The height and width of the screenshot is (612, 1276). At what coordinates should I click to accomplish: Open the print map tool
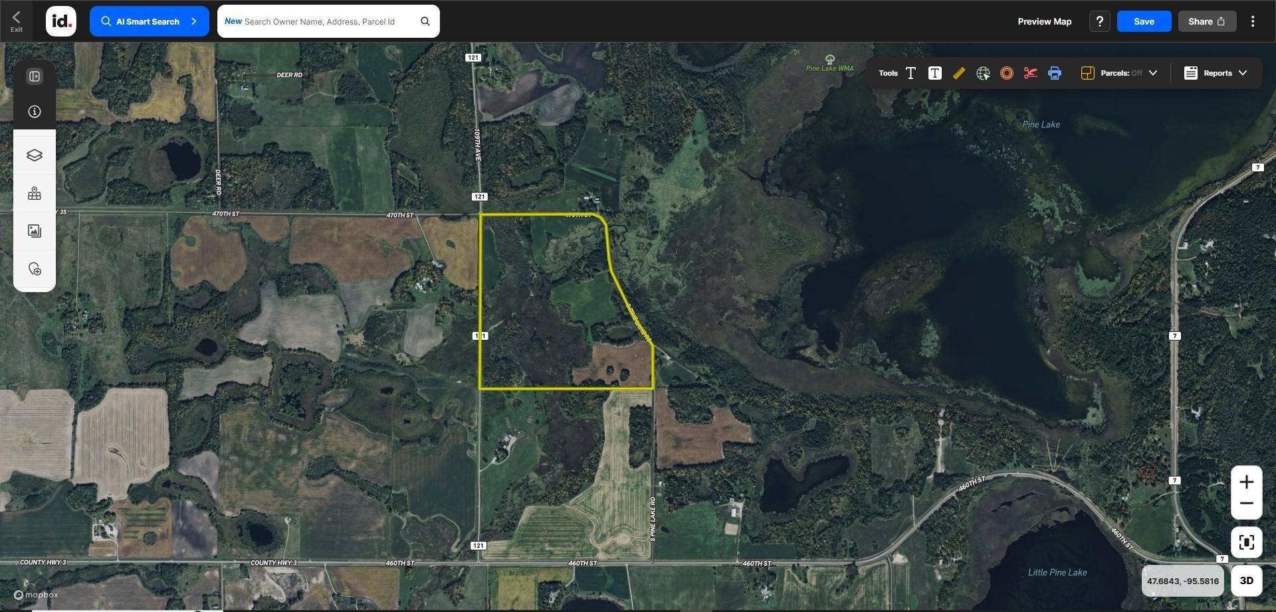pos(1055,73)
